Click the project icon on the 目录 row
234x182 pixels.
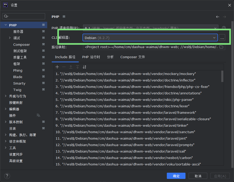click(43, 128)
